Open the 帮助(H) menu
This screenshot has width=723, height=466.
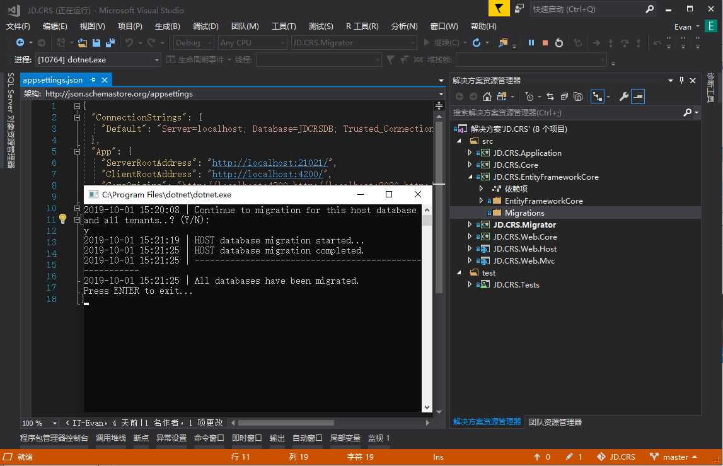[483, 26]
